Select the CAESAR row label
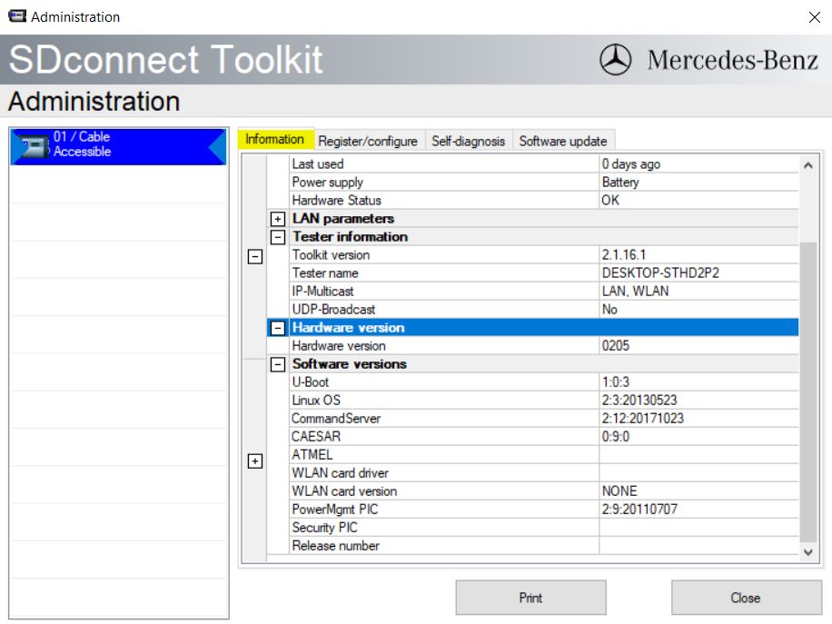Screen dimensions: 832x624 click(x=316, y=436)
